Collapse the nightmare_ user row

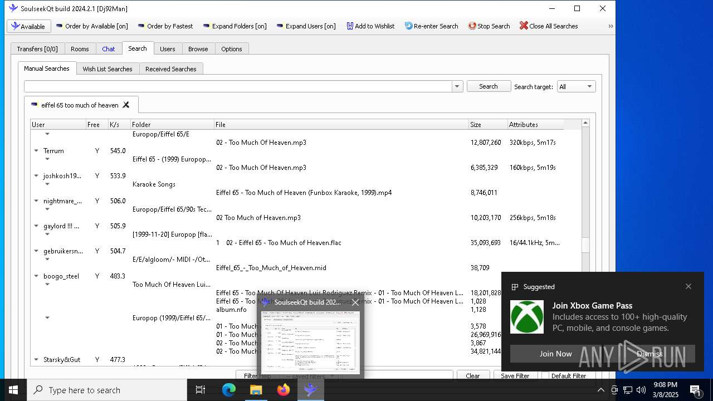[36, 201]
